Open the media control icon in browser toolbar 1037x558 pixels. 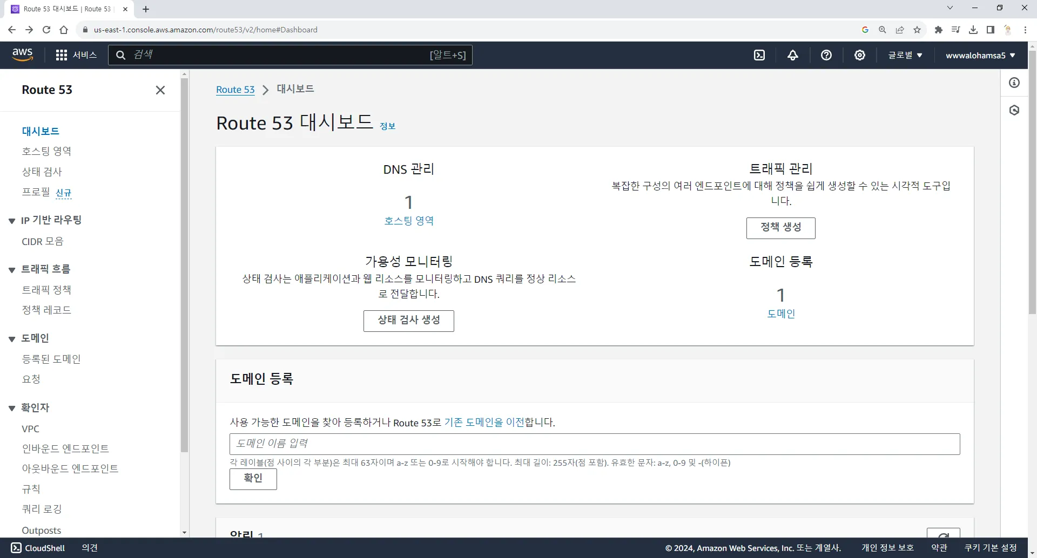click(956, 30)
